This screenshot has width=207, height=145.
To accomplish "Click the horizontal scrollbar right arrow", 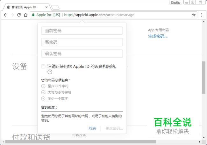I will pyautogui.click(x=200, y=142).
